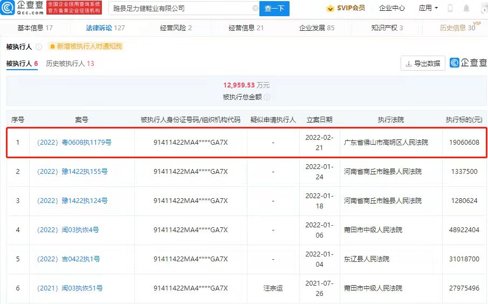Open case (2021)闽03执恢51号
Viewport: 488px width, 304px height.
click(x=70, y=288)
